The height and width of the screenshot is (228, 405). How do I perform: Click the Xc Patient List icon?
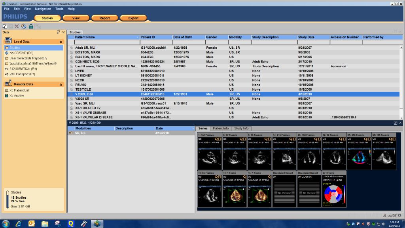(x=7, y=90)
